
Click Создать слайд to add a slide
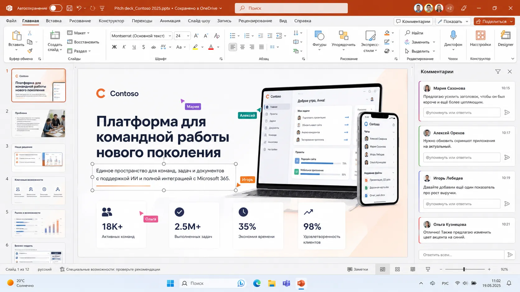tap(55, 41)
